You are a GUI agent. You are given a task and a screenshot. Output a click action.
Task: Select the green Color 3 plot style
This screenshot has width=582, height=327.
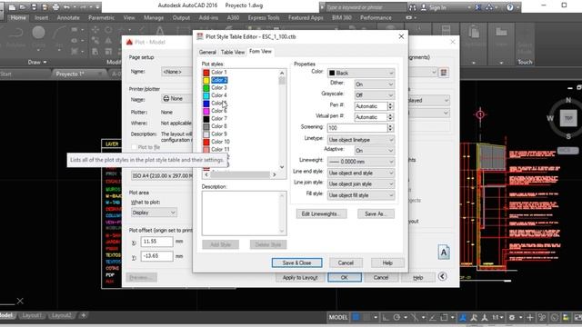click(215, 88)
